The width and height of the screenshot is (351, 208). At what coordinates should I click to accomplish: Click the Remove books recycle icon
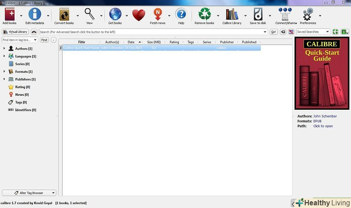click(204, 14)
